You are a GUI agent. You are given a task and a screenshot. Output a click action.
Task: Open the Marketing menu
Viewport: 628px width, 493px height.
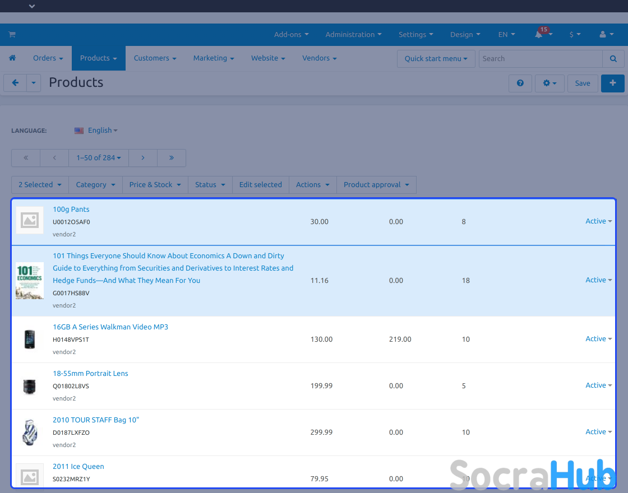[x=213, y=58]
